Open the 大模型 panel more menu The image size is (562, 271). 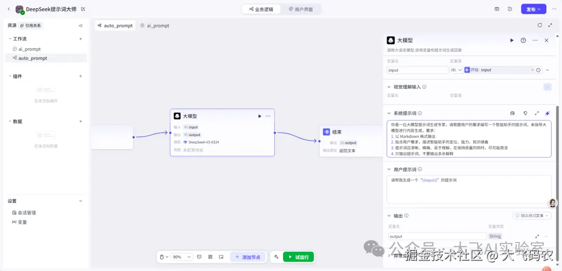tap(535, 40)
